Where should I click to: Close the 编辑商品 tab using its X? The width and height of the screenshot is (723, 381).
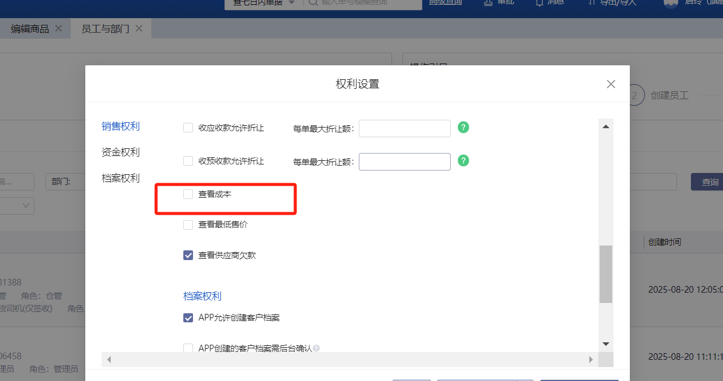point(59,28)
